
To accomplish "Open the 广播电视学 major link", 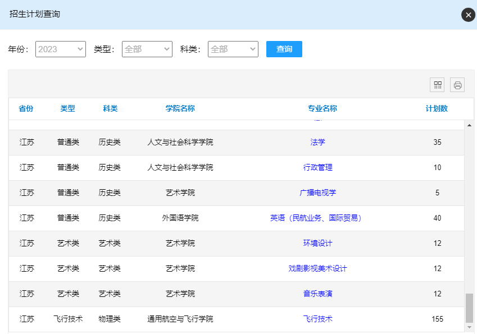I will (317, 193).
